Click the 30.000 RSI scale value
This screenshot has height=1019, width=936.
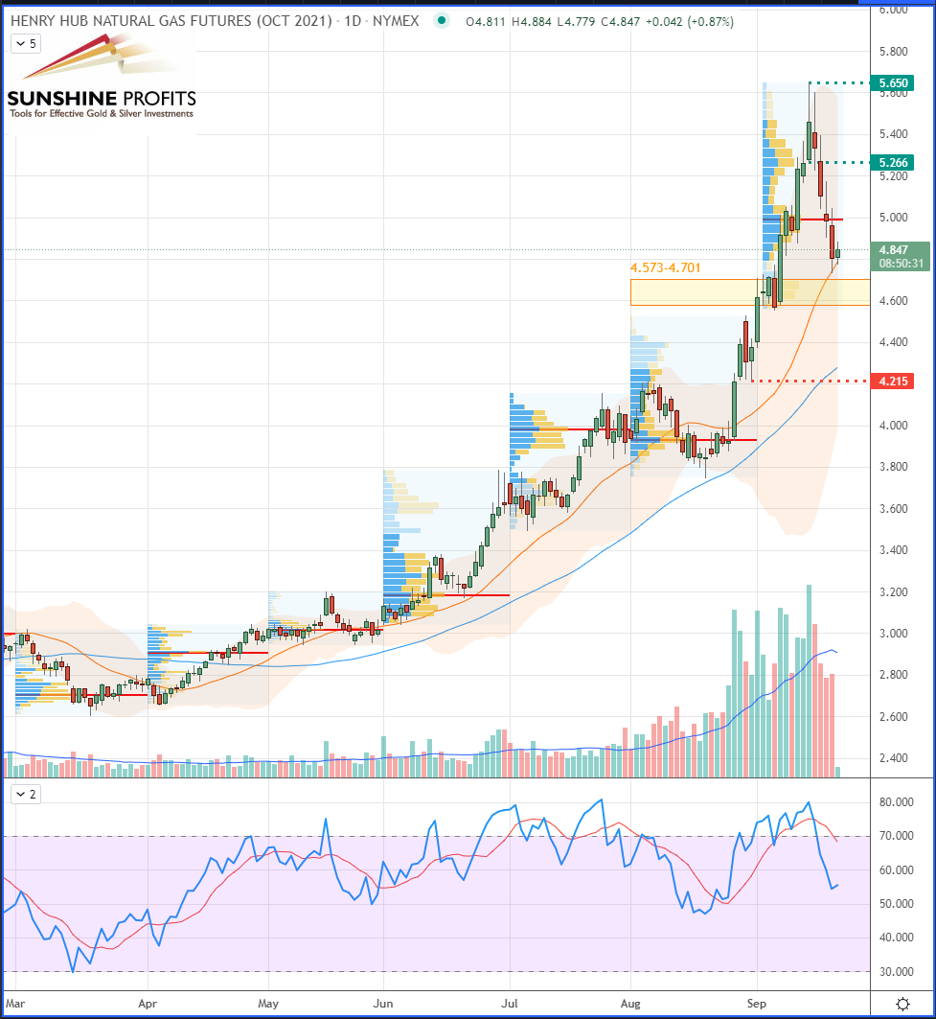tap(896, 972)
